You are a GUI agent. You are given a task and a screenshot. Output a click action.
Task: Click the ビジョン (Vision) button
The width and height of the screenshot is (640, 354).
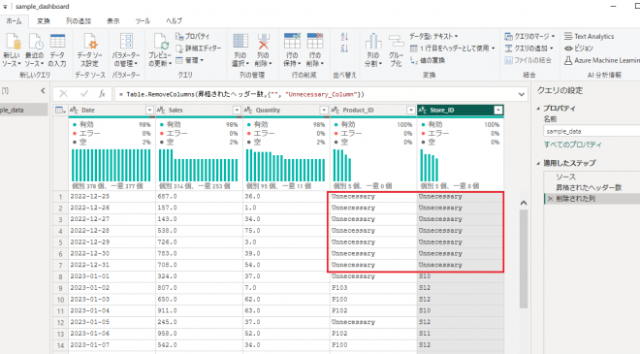(578, 48)
